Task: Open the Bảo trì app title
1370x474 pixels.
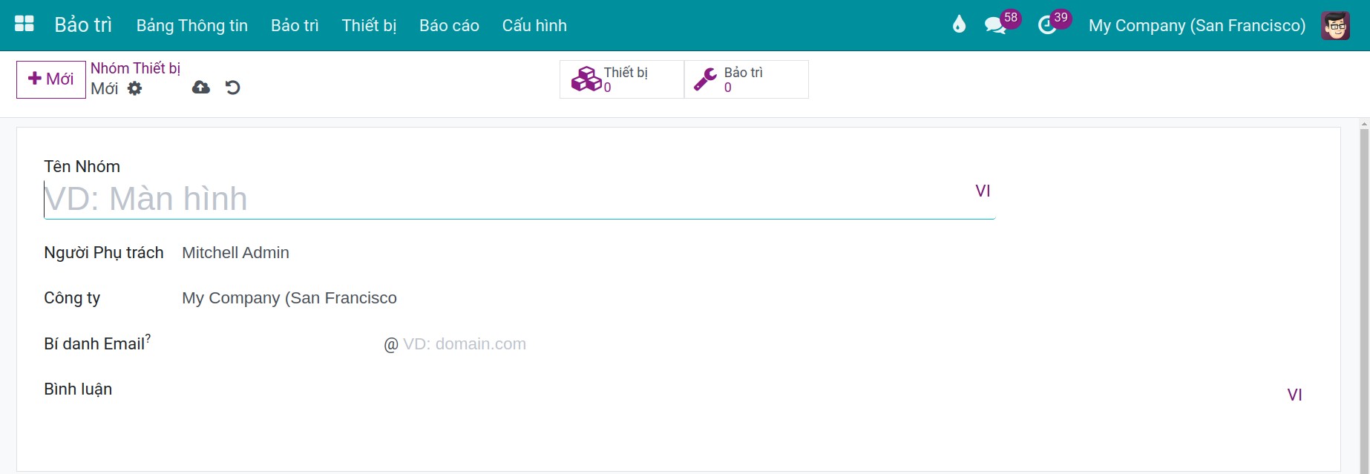Action: tap(83, 25)
